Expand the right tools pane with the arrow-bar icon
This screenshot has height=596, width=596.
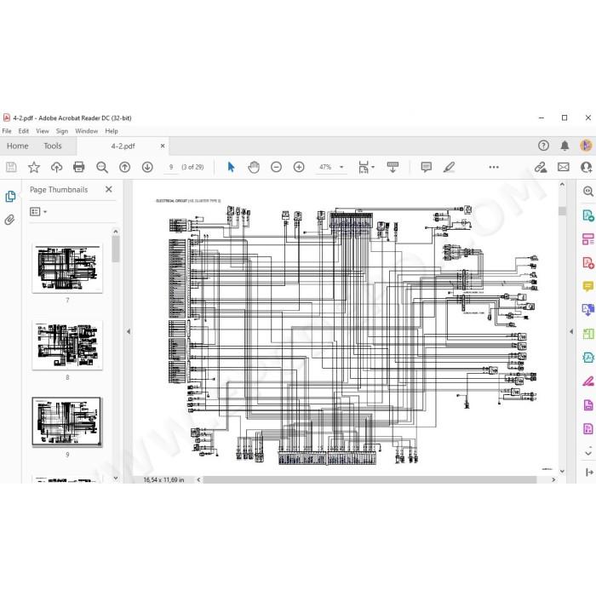[x=589, y=472]
